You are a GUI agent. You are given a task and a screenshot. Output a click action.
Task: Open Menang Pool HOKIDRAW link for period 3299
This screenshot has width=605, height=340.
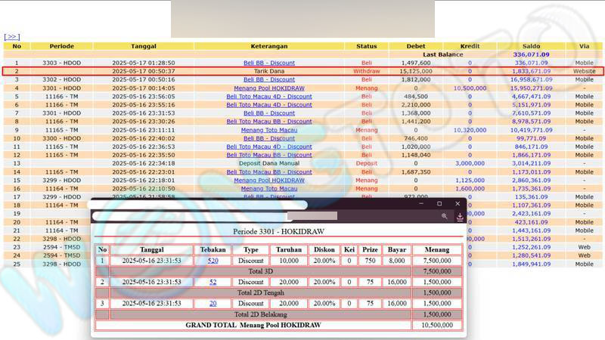click(269, 181)
